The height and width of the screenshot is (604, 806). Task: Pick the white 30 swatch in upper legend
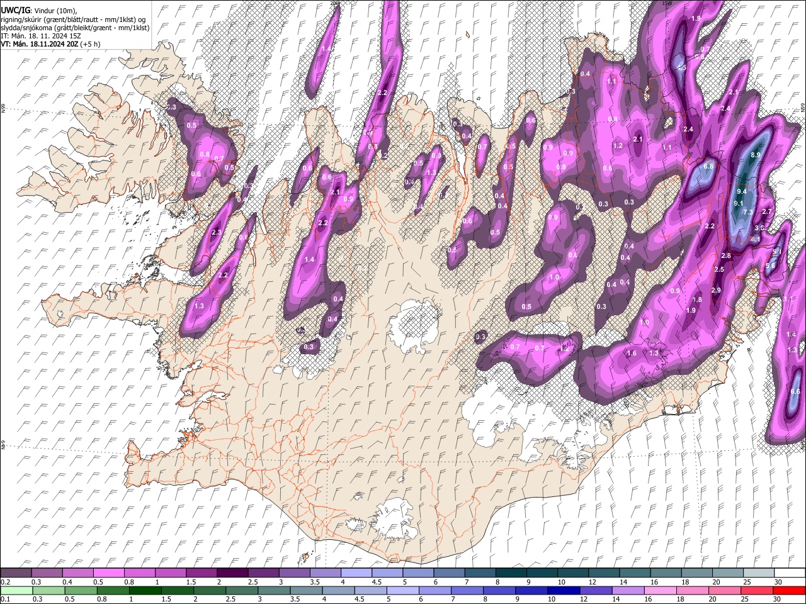click(788, 573)
